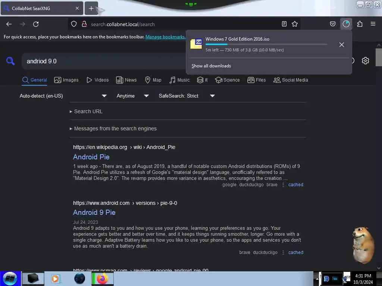Switch to the Files search tab
This screenshot has width=382, height=286.
point(257,80)
